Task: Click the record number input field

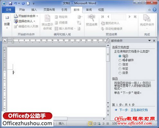Action: tap(119, 17)
